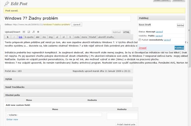The image size is (191, 126).
Task: Click Zmazať to delete the post
Action: pyautogui.click(x=143, y=48)
